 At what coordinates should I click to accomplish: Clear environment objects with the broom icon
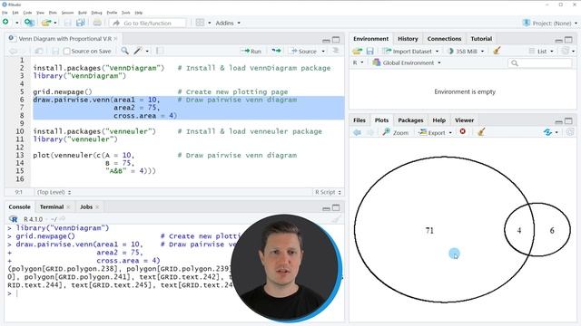497,51
